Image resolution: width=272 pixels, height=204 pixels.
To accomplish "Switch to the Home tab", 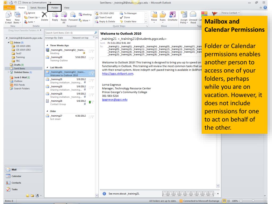I will coord(22,8).
